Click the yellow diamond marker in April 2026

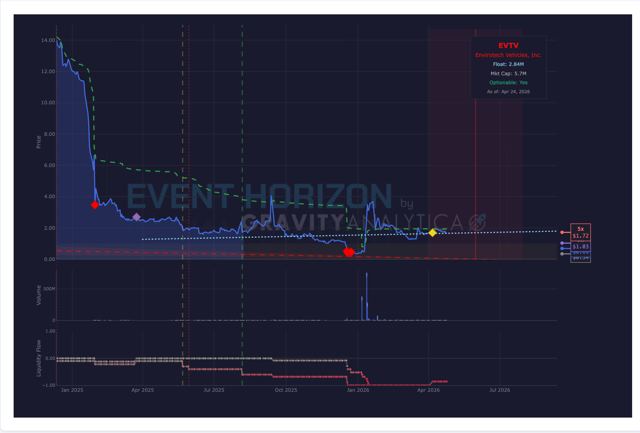(433, 233)
